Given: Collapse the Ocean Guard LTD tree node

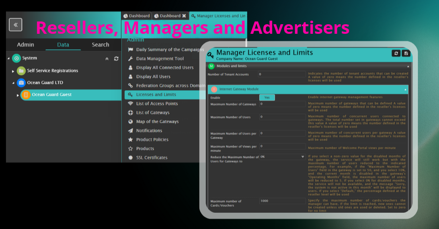Looking at the screenshot, I should click(13, 83).
